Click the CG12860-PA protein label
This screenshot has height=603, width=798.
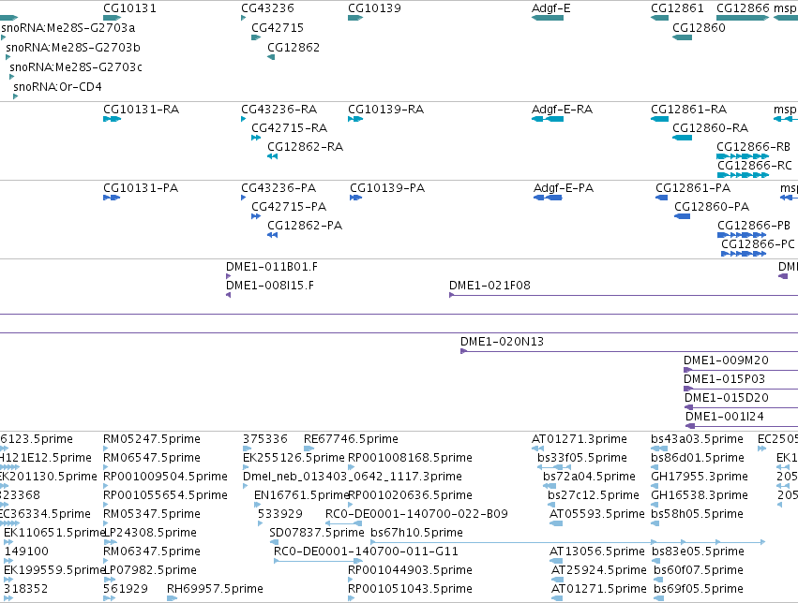coord(712,207)
